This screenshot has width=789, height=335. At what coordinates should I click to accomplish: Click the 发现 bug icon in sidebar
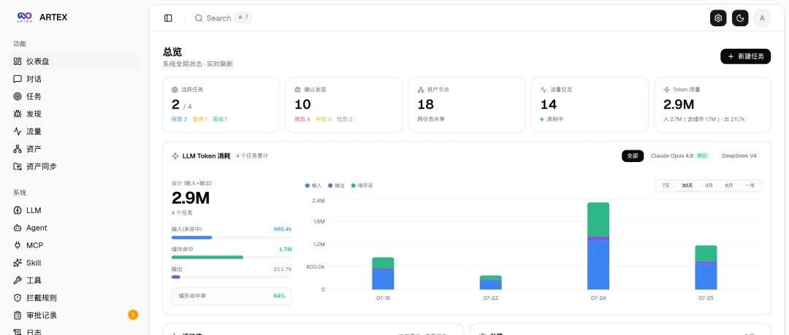coord(18,114)
